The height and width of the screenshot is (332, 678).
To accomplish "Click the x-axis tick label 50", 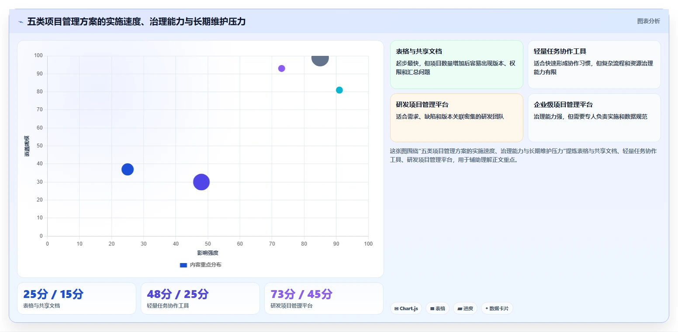I will (x=208, y=243).
